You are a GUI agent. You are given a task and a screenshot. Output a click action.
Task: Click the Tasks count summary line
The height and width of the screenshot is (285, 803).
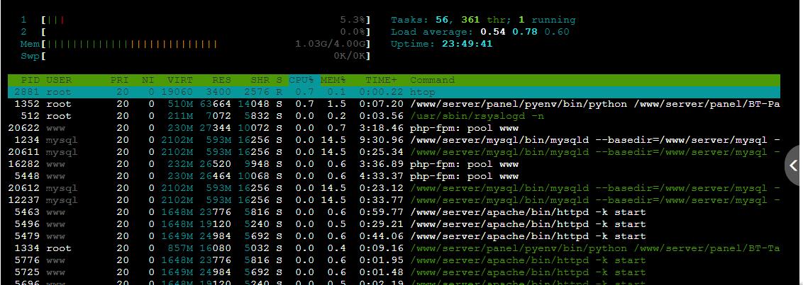483,20
